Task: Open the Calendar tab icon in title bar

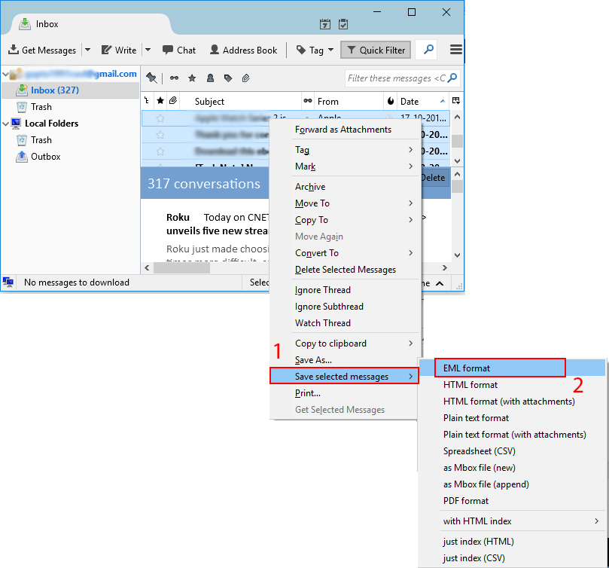Action: pyautogui.click(x=325, y=24)
